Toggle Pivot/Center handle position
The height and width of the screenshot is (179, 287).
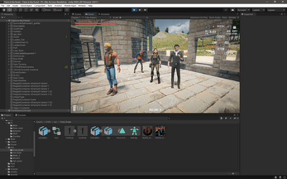[47, 10]
